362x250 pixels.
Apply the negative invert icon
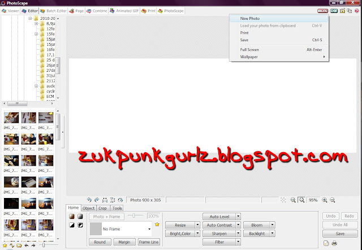coord(80,225)
